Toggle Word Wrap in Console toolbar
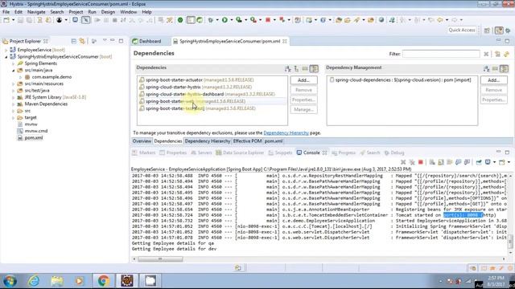Image resolution: width=515 pixels, height=289 pixels. tap(449, 162)
